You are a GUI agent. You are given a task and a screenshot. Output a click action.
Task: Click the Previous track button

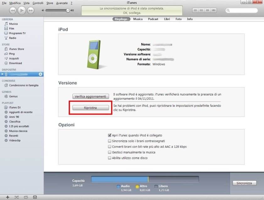coord(13,10)
